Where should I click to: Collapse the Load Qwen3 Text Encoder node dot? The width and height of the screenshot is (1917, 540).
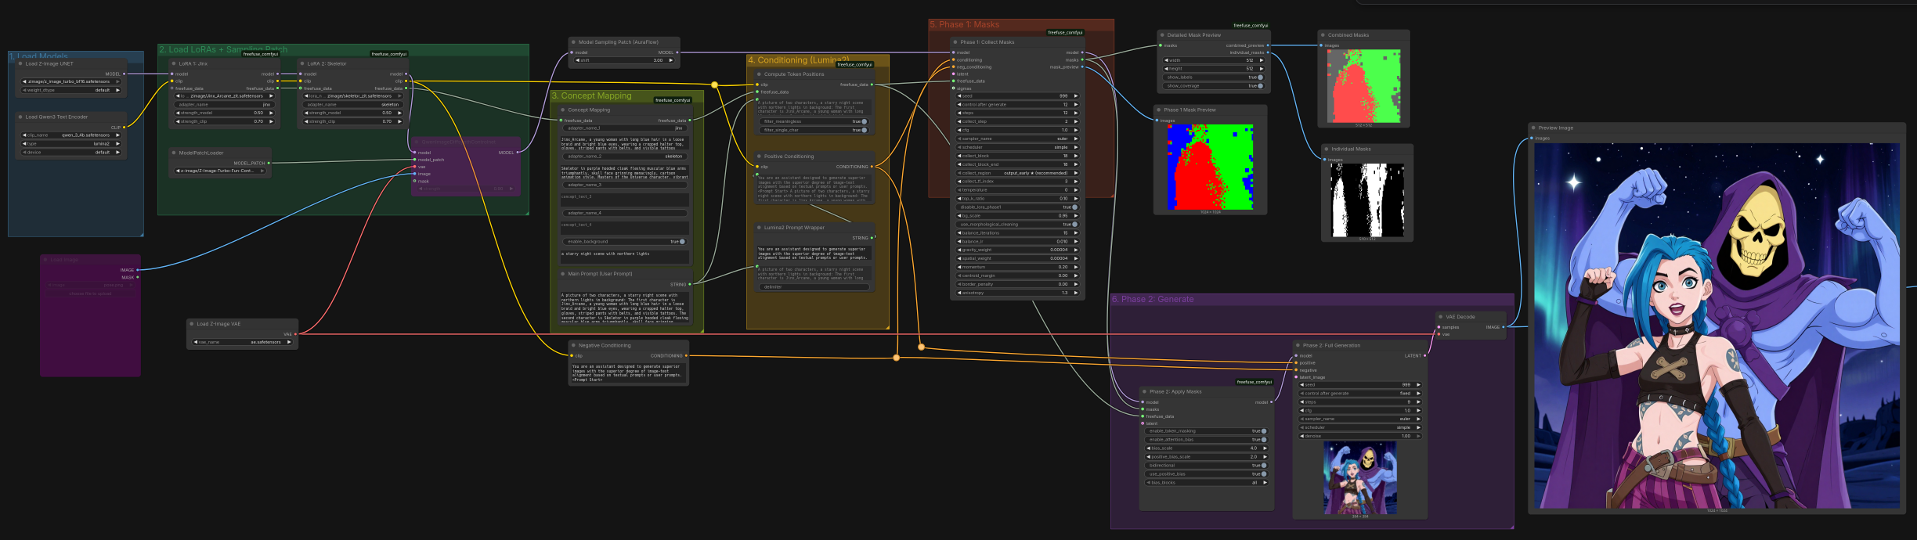pyautogui.click(x=20, y=117)
